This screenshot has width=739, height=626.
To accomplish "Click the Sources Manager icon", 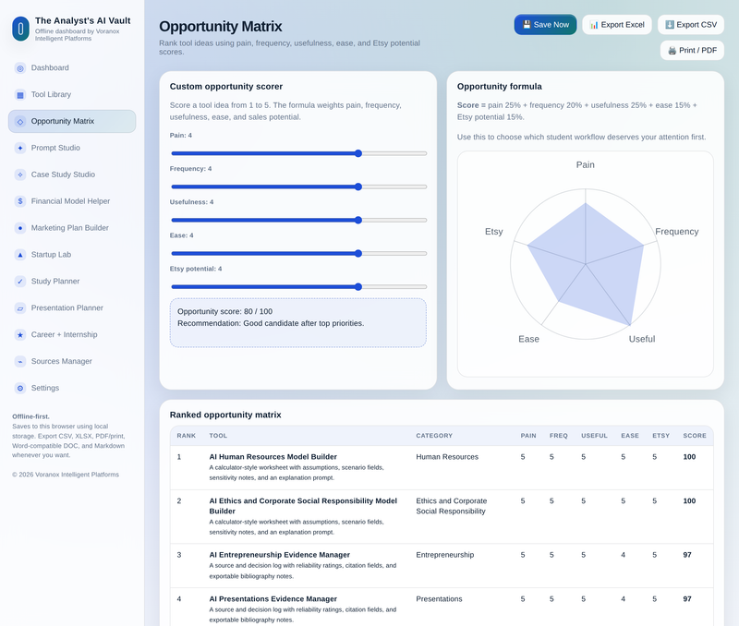I will 19,362.
